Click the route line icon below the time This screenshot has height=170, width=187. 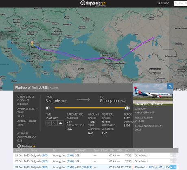(x=54, y=123)
